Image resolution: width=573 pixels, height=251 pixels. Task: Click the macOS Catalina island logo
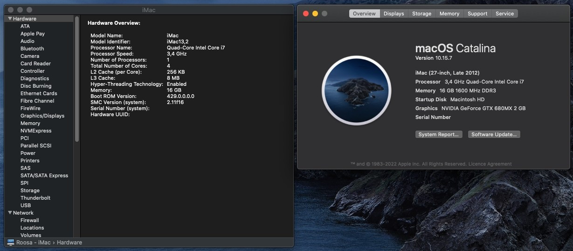coord(356,91)
